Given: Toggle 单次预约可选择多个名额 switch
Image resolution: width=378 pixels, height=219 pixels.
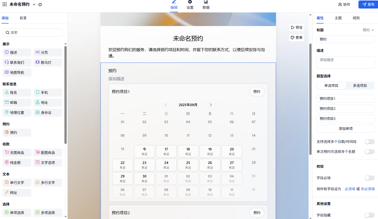Looking at the screenshot, I should [x=369, y=152].
